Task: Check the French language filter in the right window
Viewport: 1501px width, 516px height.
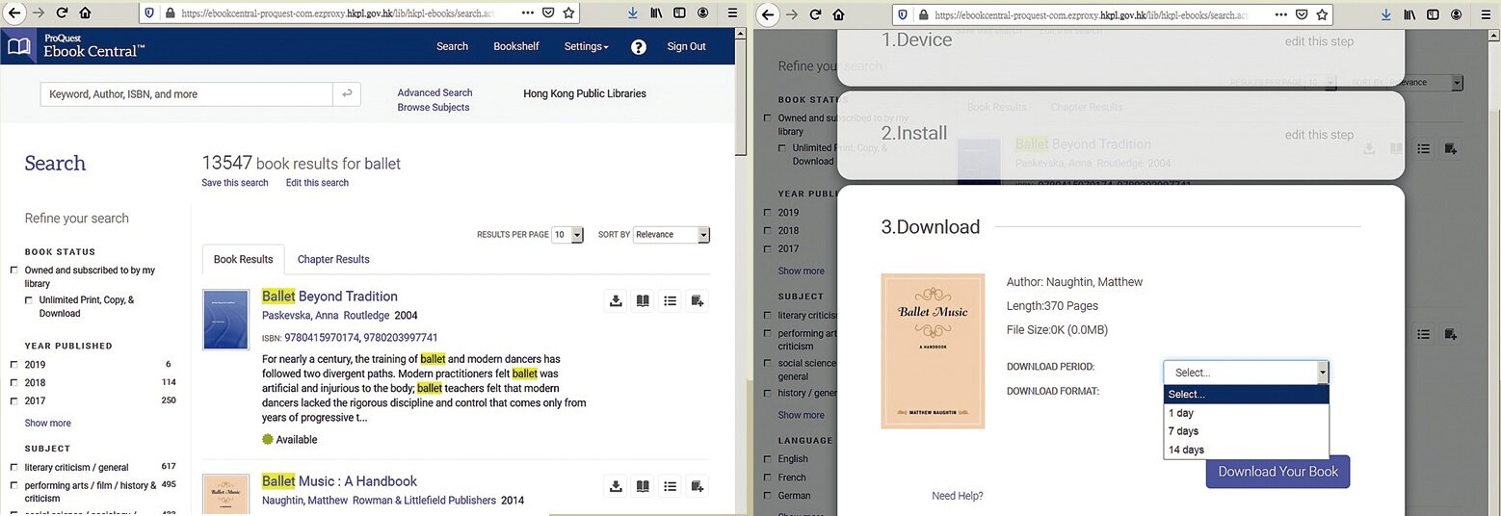Action: click(768, 477)
